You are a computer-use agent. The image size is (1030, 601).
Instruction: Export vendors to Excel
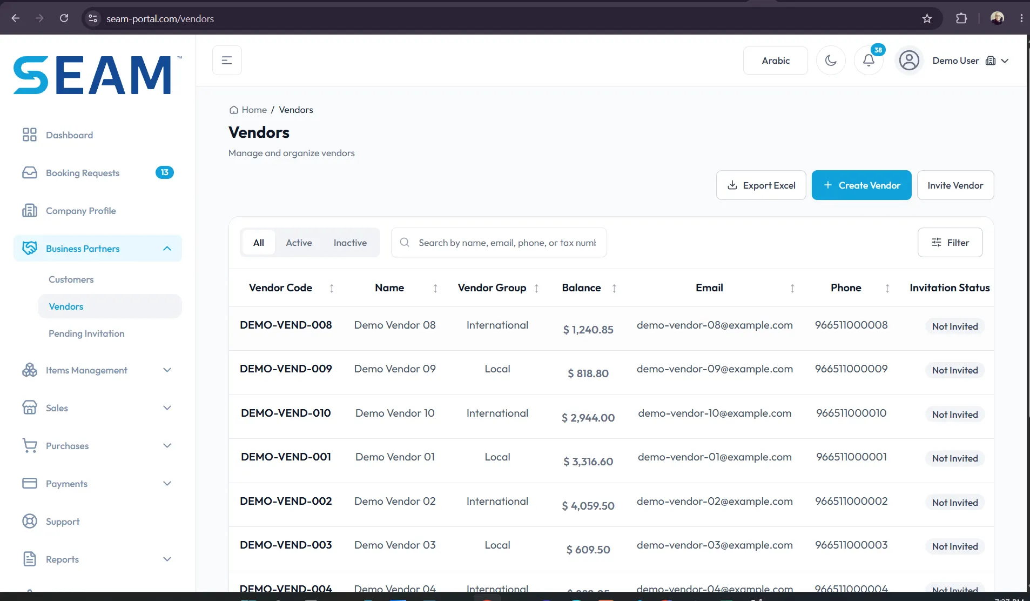pyautogui.click(x=761, y=185)
